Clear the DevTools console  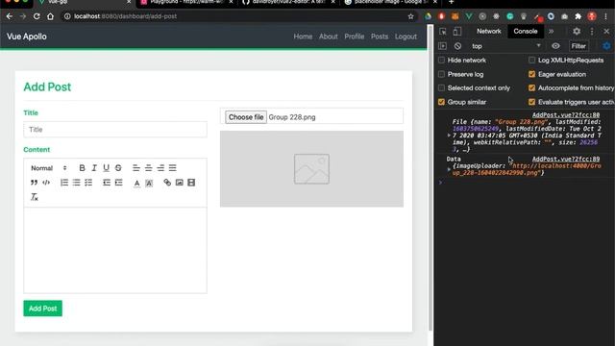point(457,46)
